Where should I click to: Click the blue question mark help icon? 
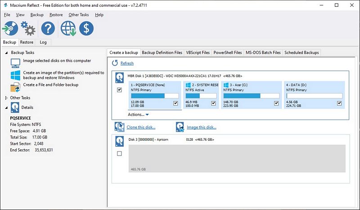point(48,28)
